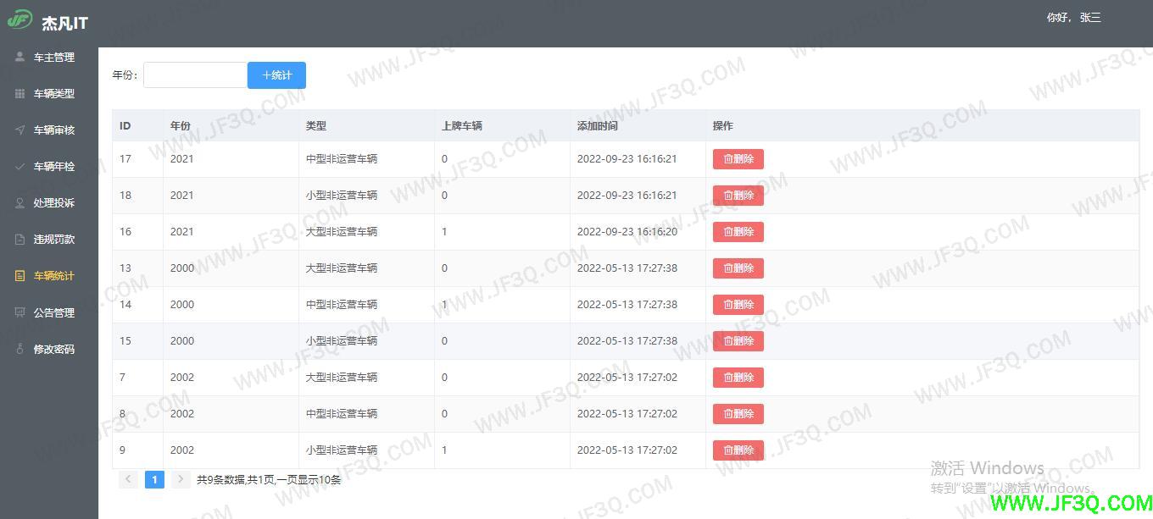Remove the record with ID 9
Image resolution: width=1153 pixels, height=519 pixels.
[738, 450]
